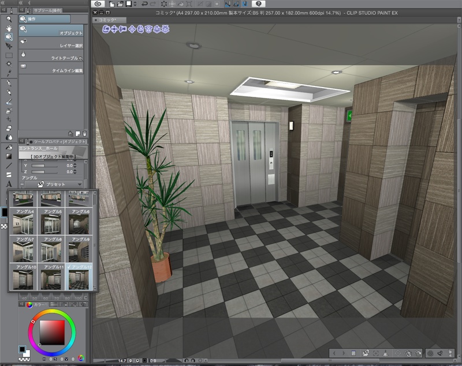This screenshot has height=366, width=462.
Task: Choose the アングル4 preset thumbnail
Action: pyautogui.click(x=23, y=222)
